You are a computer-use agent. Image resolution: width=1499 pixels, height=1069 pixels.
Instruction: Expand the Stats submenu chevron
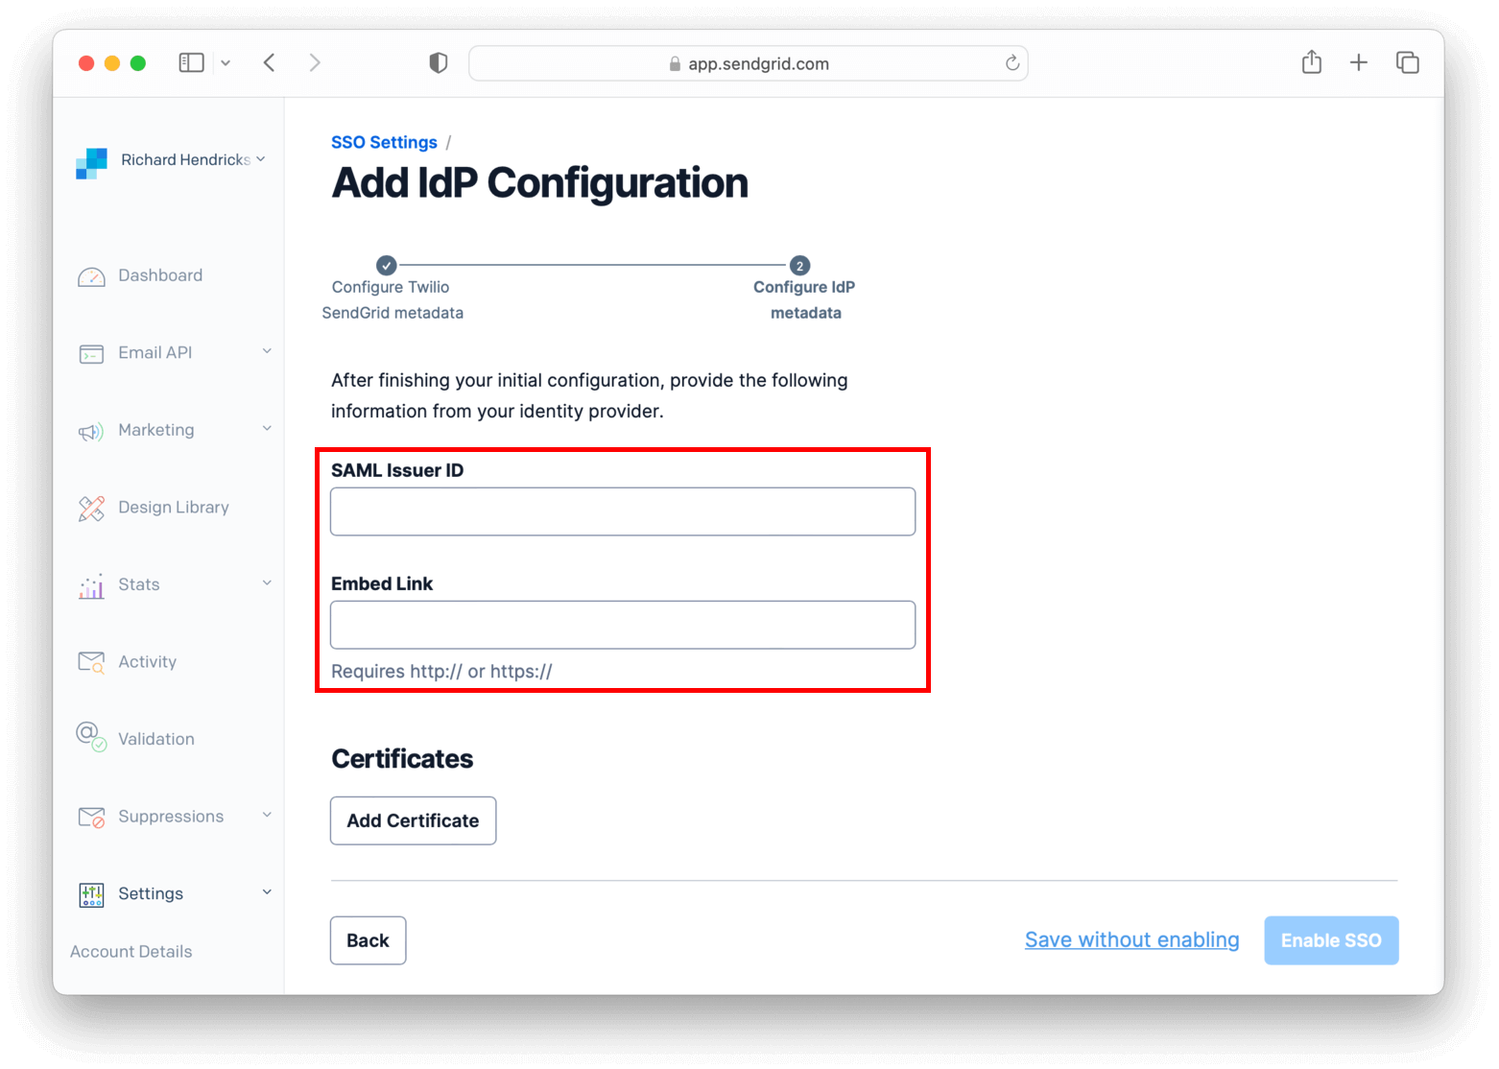pyautogui.click(x=267, y=582)
